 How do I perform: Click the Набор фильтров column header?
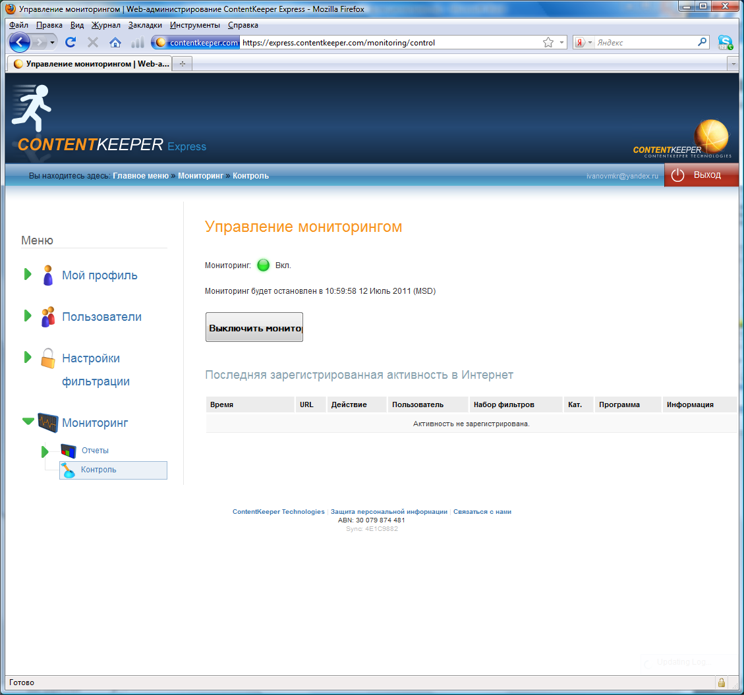point(516,404)
